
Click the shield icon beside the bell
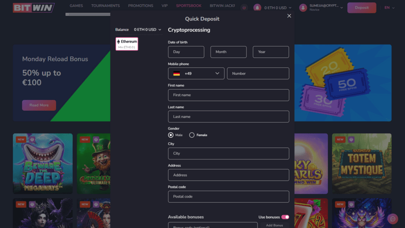244,8
